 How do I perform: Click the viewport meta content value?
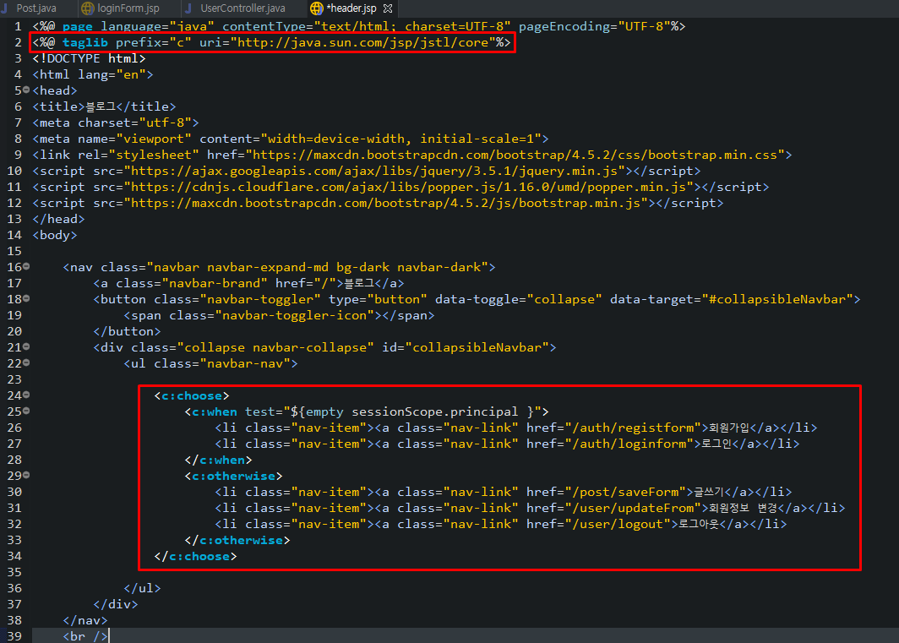tap(400, 139)
